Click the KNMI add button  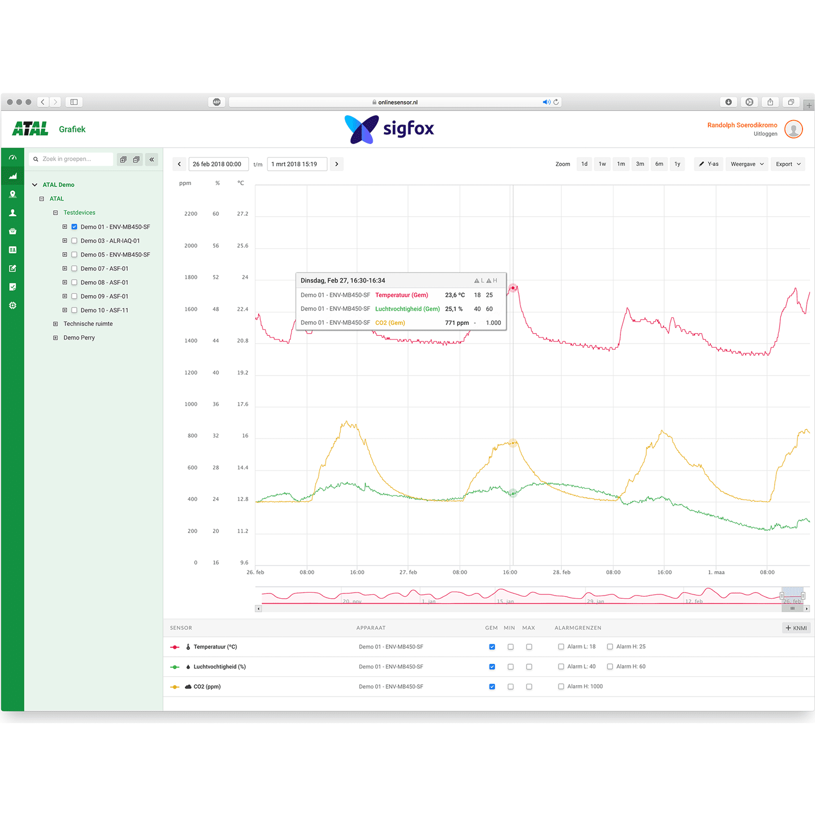coord(796,628)
